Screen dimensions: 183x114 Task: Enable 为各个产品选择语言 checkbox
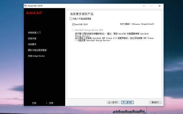tap(71, 19)
